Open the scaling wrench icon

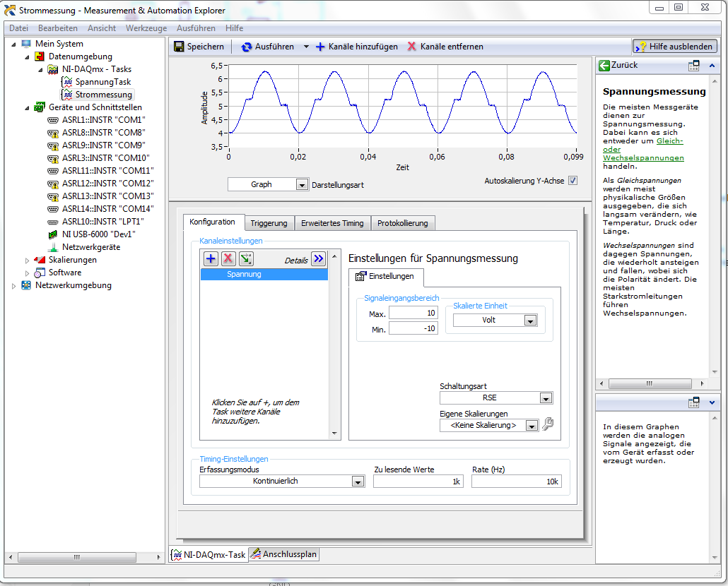coord(548,424)
